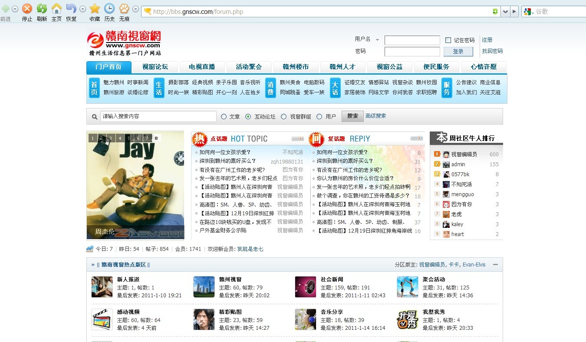Click moderator link Evan-Elvis
586x342 pixels.
pyautogui.click(x=474, y=265)
